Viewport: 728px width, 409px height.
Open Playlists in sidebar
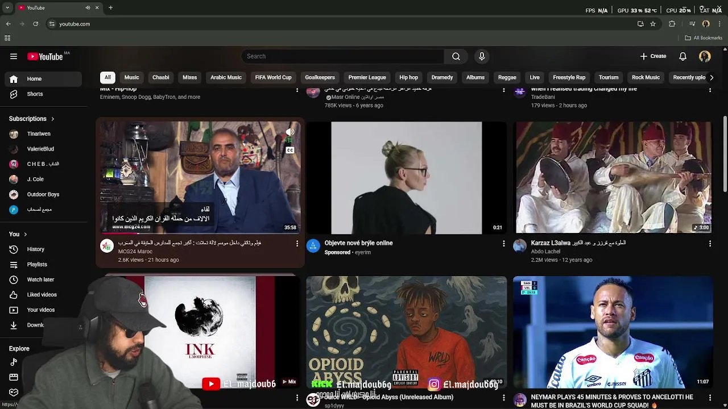tap(44, 264)
